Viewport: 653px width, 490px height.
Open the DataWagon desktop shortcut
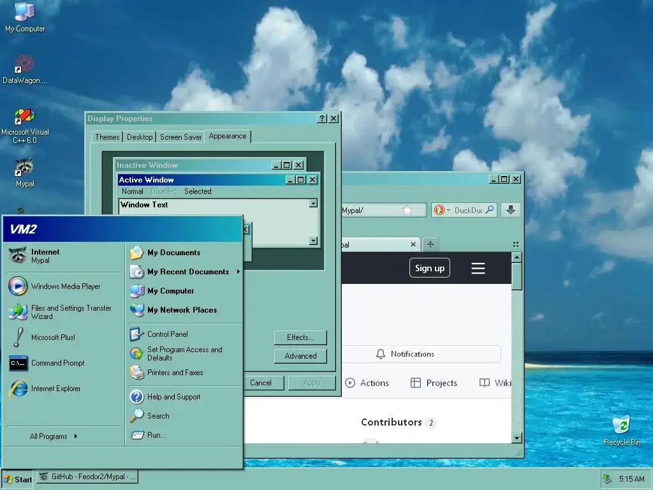(25, 69)
